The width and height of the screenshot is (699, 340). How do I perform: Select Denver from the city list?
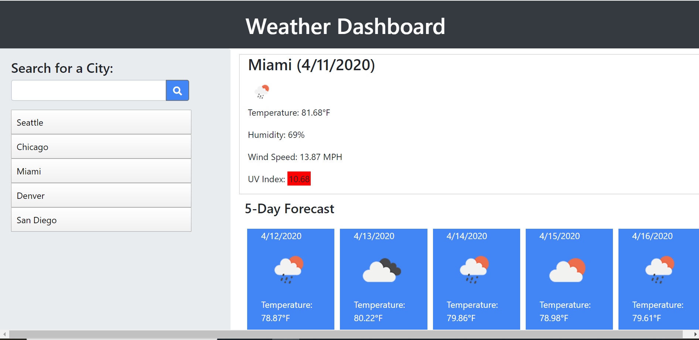click(101, 195)
